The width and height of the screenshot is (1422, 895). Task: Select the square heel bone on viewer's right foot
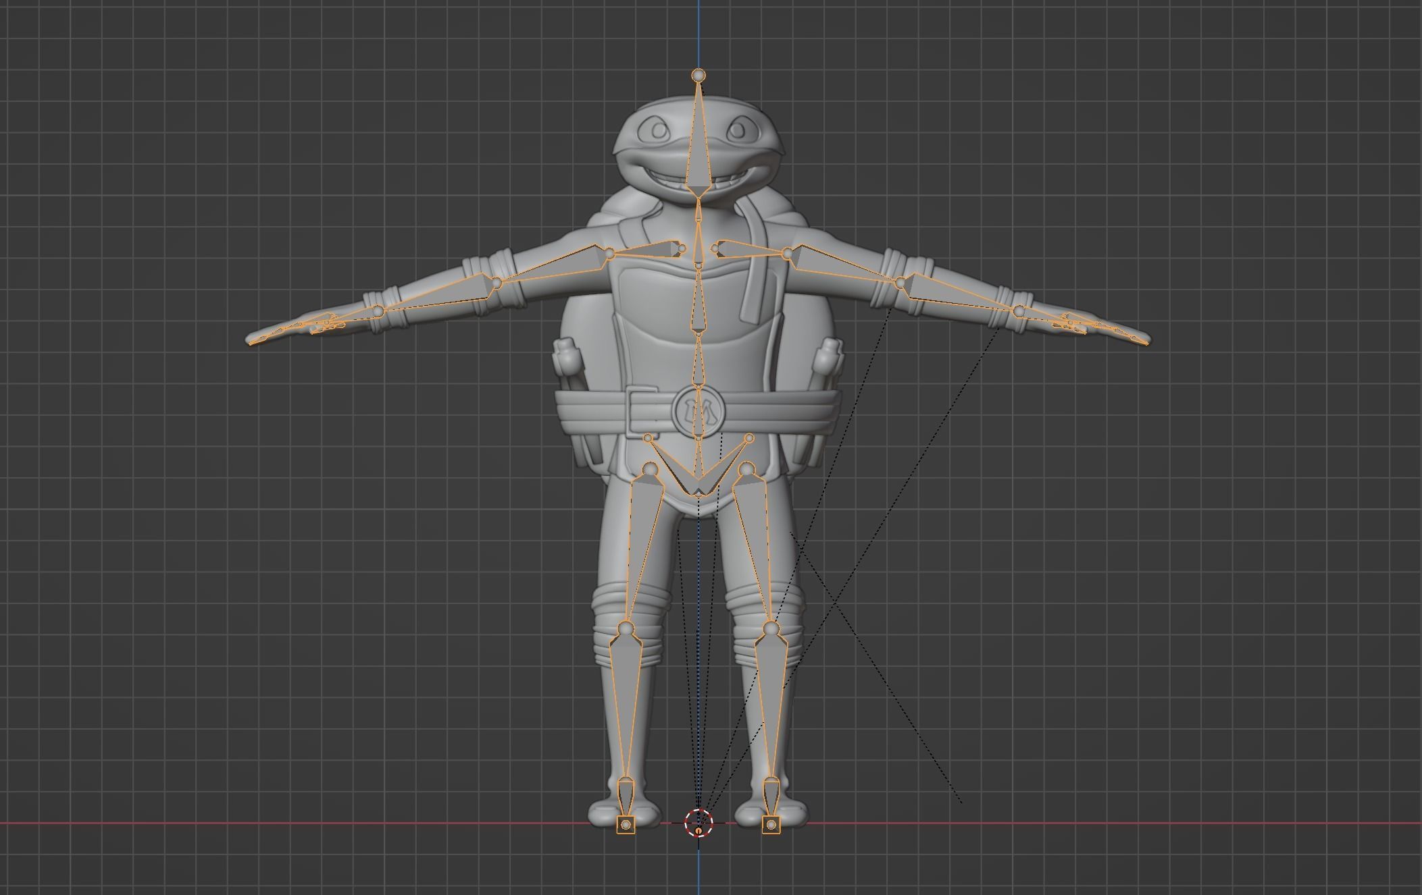[x=771, y=824]
